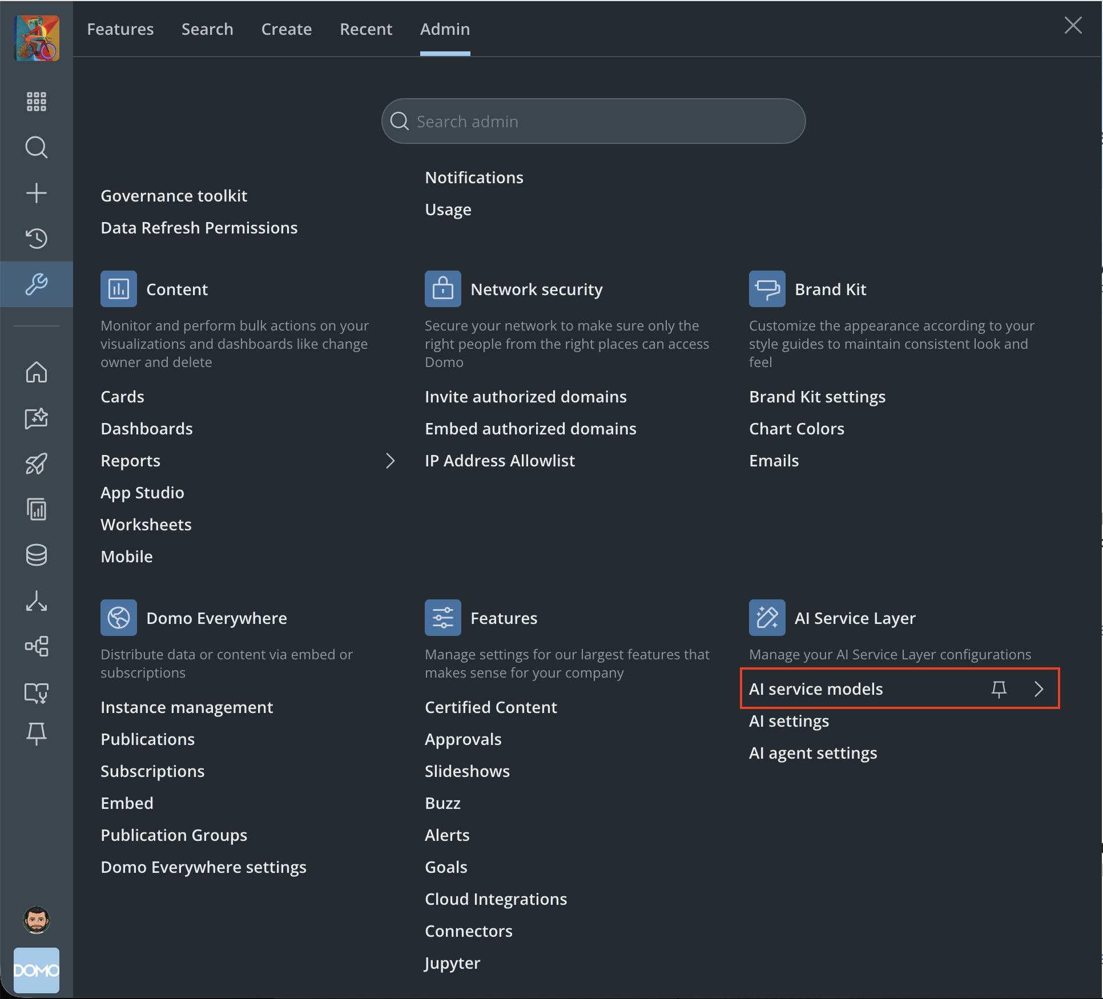Open Approvals under Features
The image size is (1103, 999).
point(463,739)
